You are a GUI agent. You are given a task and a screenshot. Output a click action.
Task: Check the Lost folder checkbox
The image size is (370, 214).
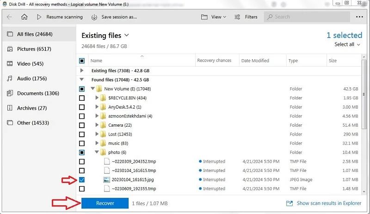[82, 134]
